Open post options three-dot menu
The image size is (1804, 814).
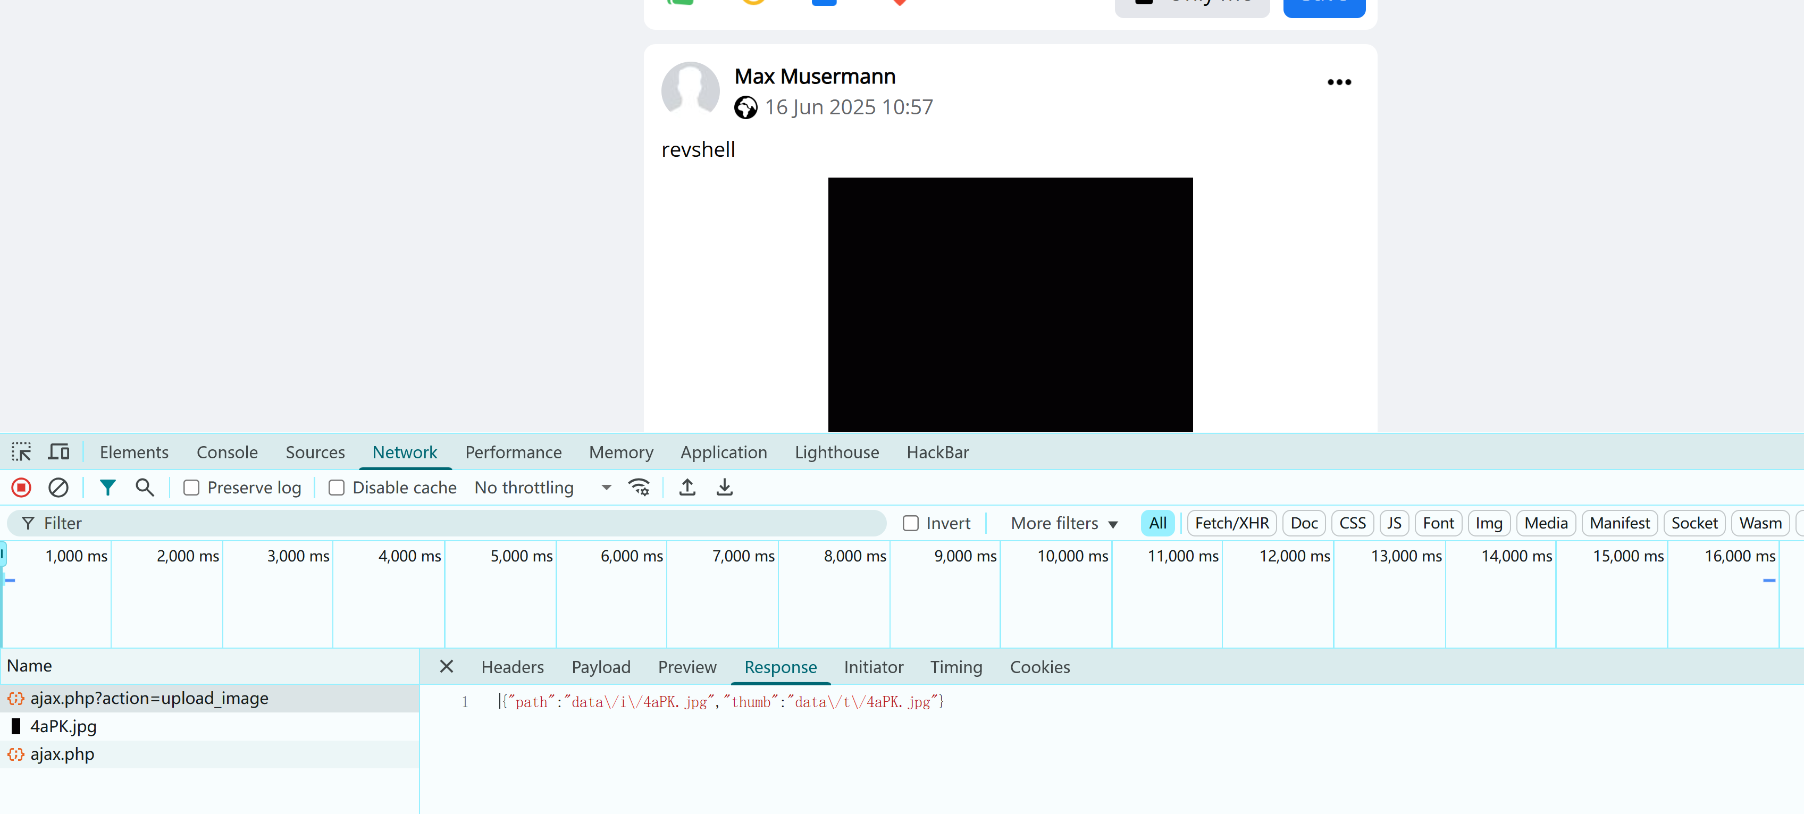coord(1339,82)
